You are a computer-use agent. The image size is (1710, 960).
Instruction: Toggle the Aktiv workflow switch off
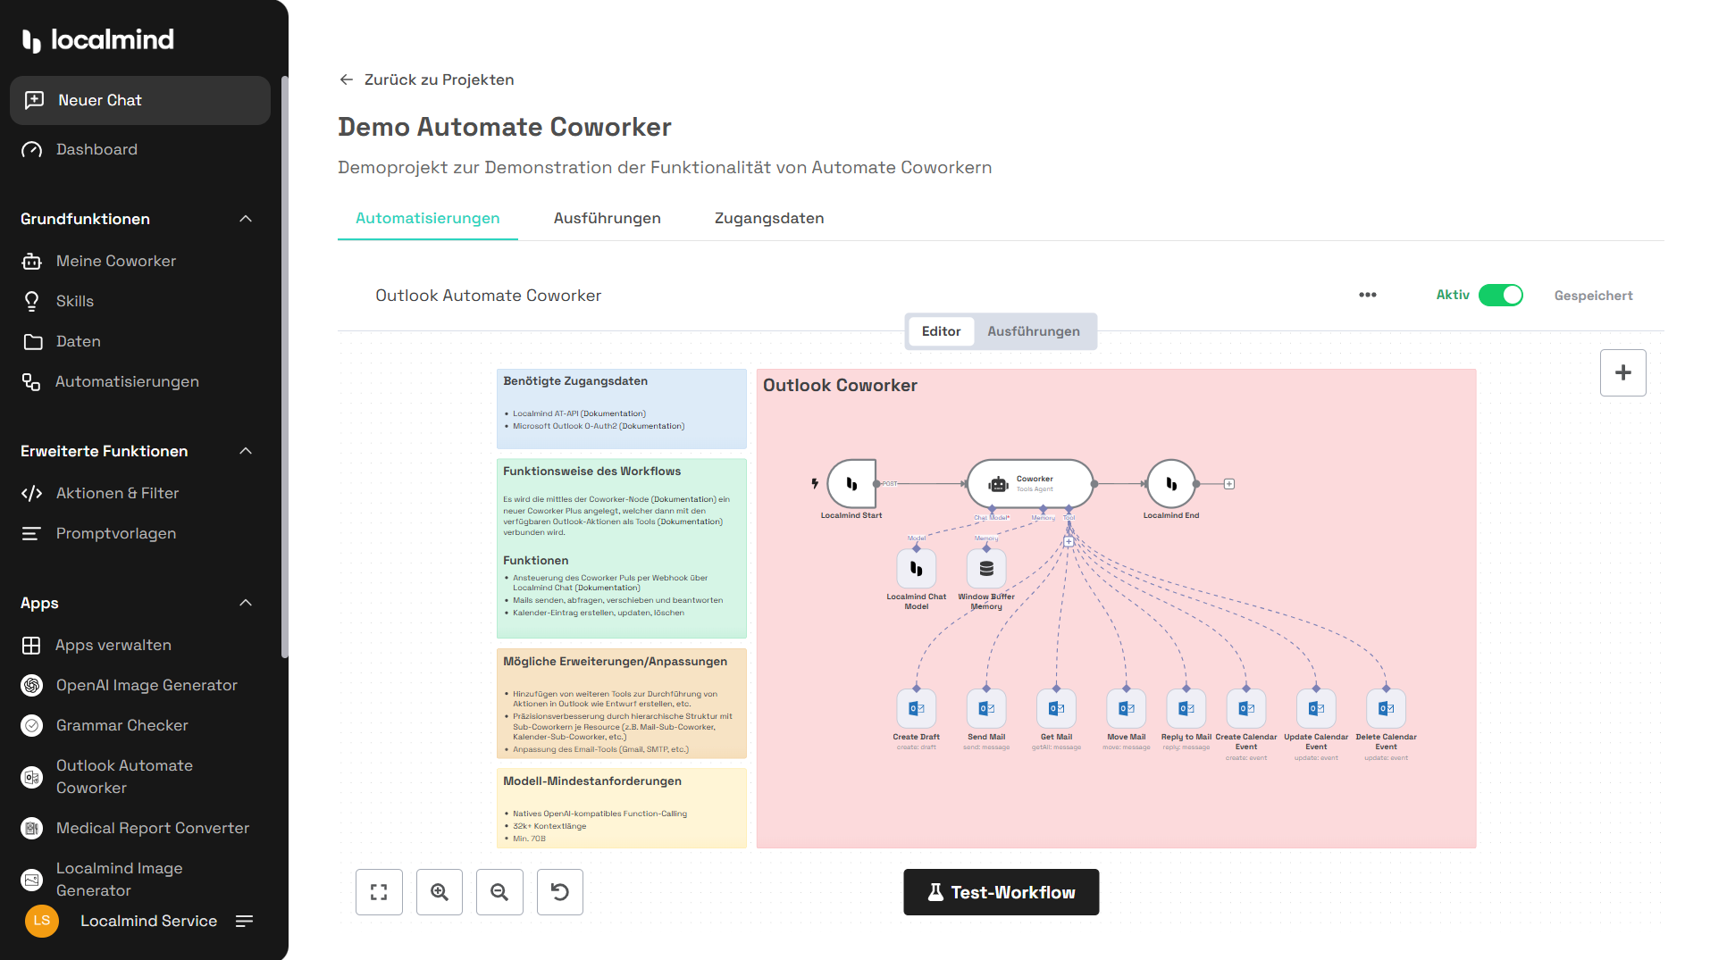click(x=1500, y=295)
